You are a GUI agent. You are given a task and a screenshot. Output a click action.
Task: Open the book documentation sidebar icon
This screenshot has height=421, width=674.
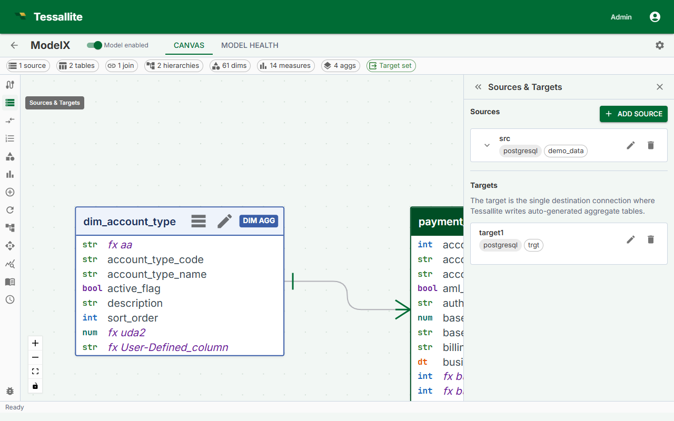pyautogui.click(x=9, y=282)
